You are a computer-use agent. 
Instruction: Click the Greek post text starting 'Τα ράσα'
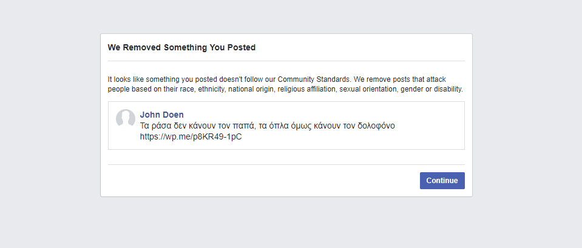tap(267, 126)
